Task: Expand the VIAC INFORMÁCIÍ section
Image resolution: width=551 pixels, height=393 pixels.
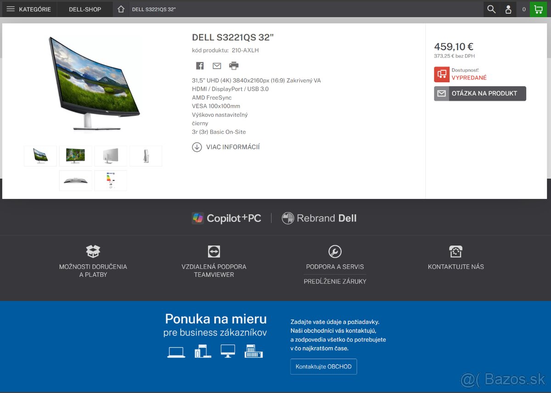Action: 226,147
